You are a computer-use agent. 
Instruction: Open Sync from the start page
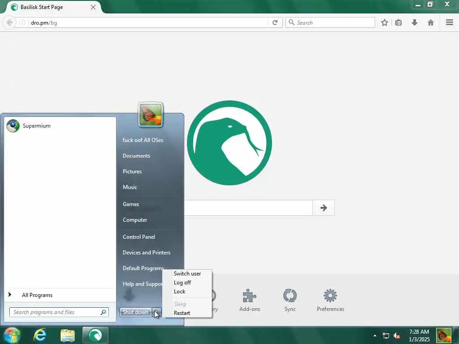tap(290, 300)
